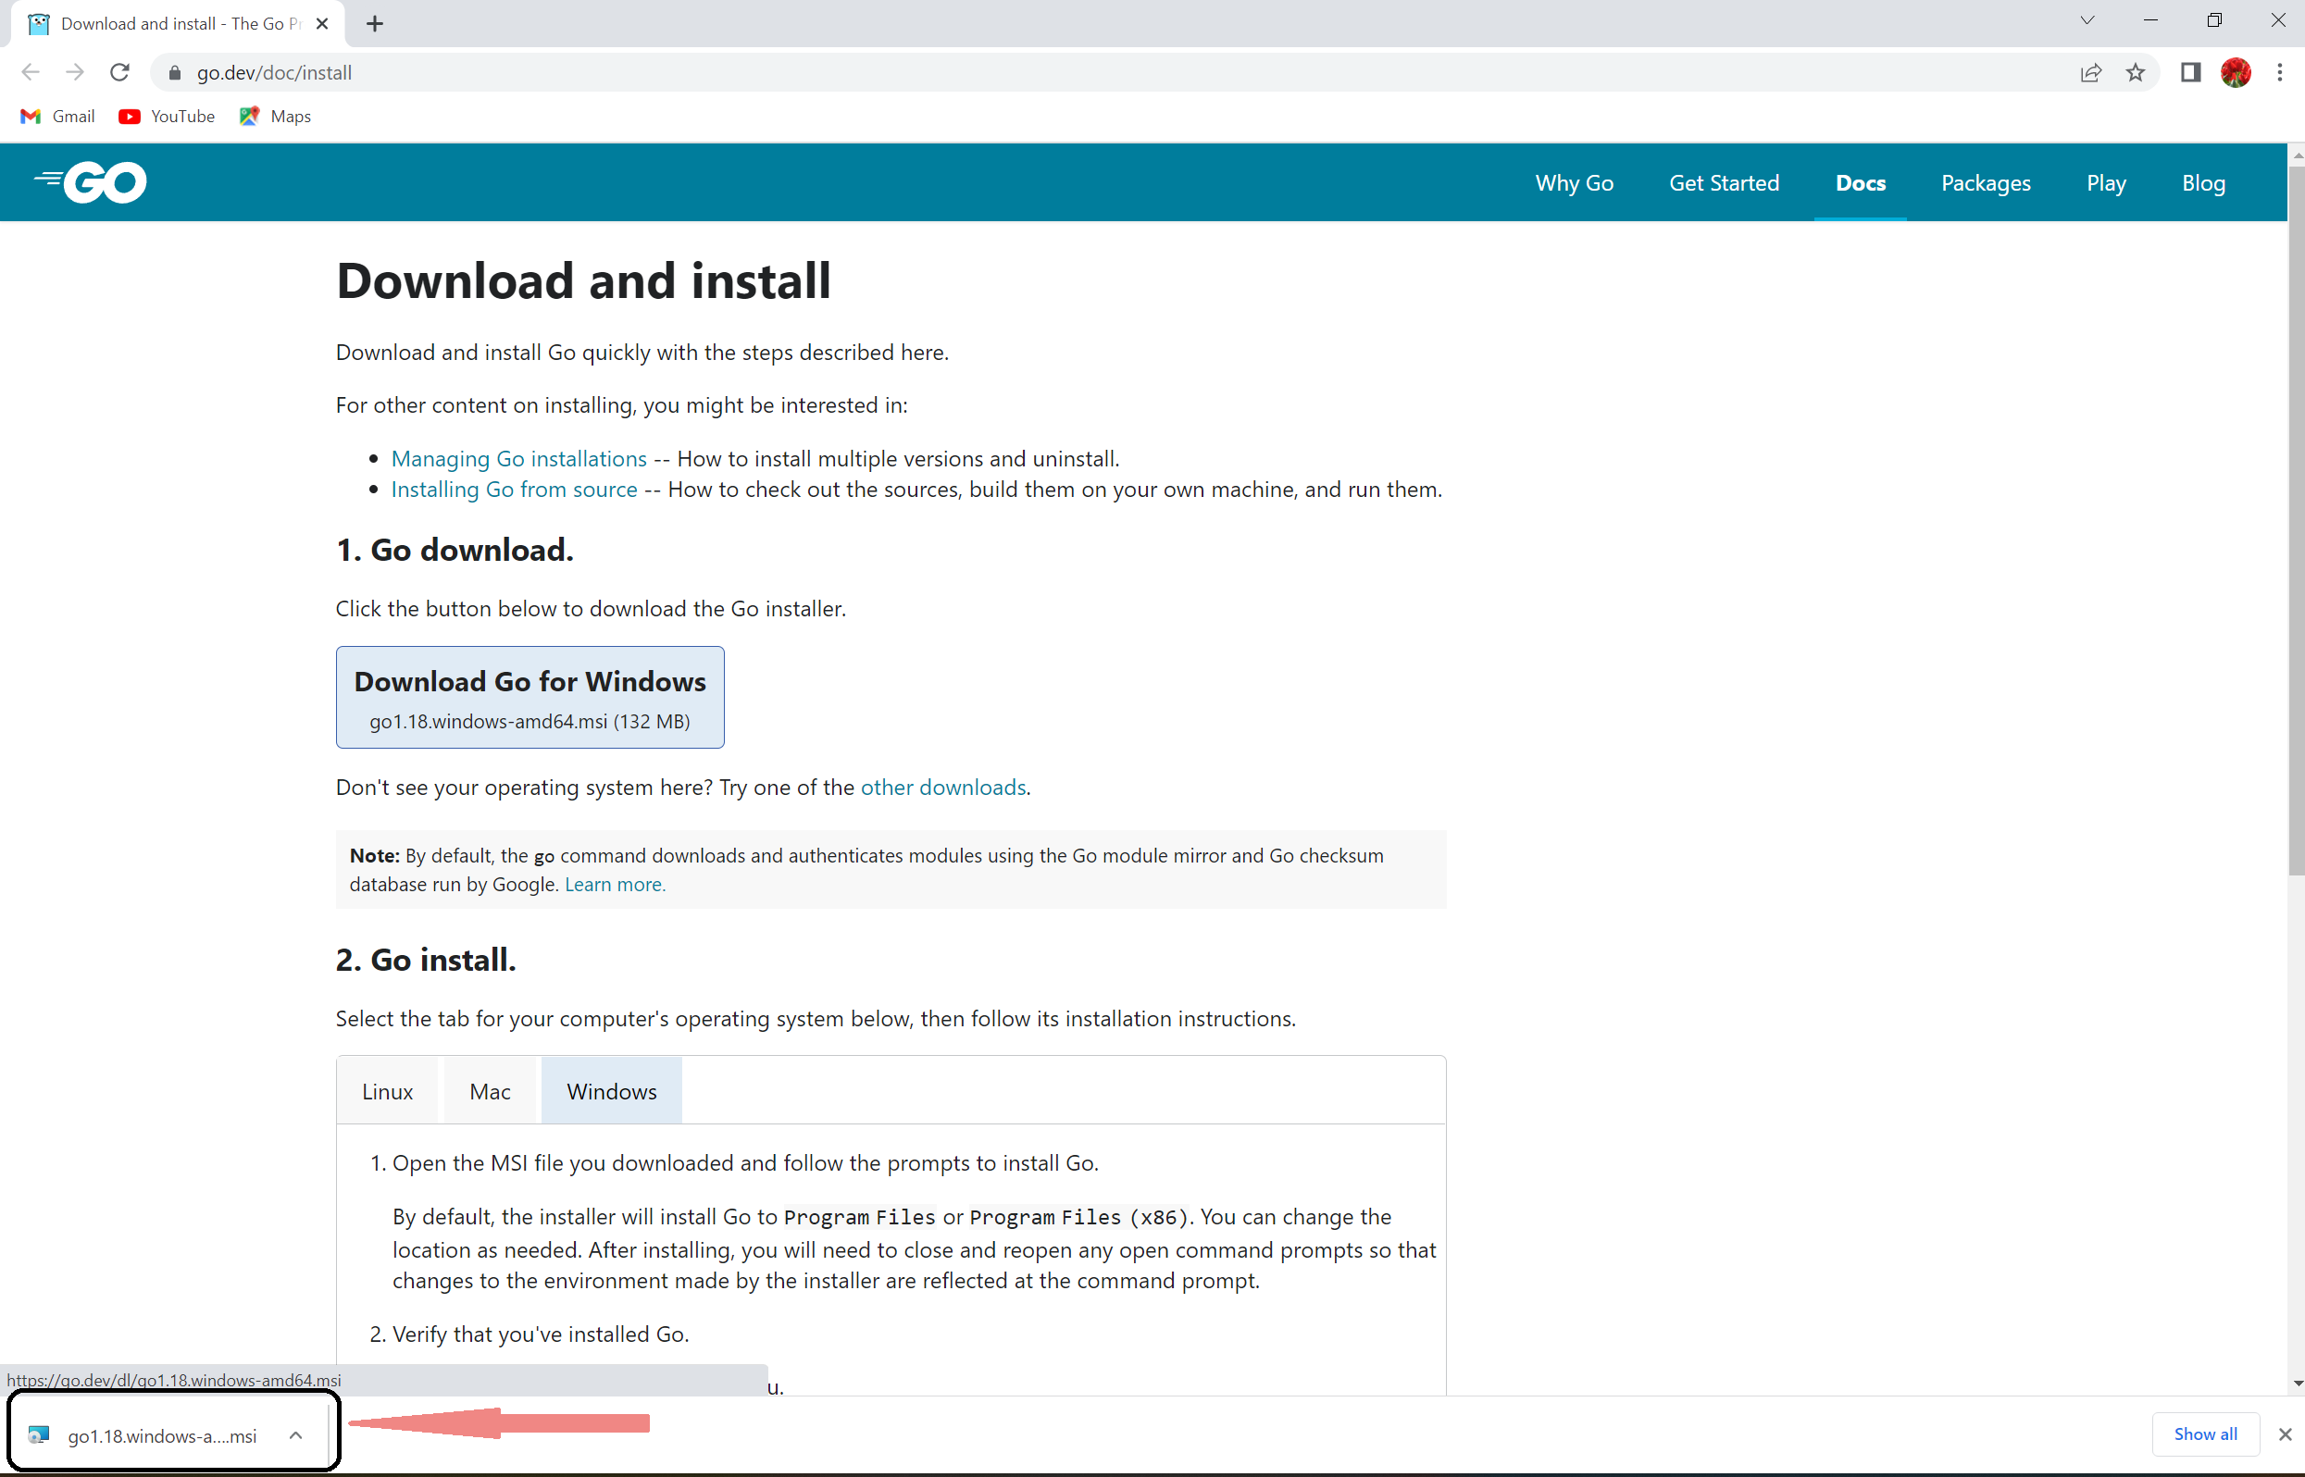Open the Chrome profile avatar
2305x1477 pixels.
[x=2236, y=73]
